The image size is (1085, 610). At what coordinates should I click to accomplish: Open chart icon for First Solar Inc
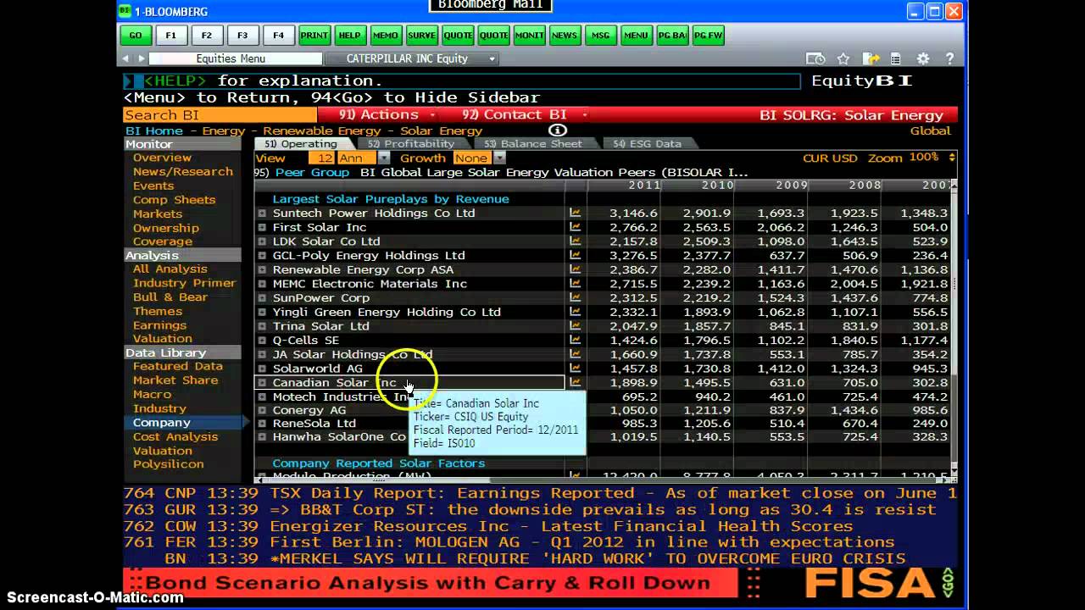pos(575,227)
